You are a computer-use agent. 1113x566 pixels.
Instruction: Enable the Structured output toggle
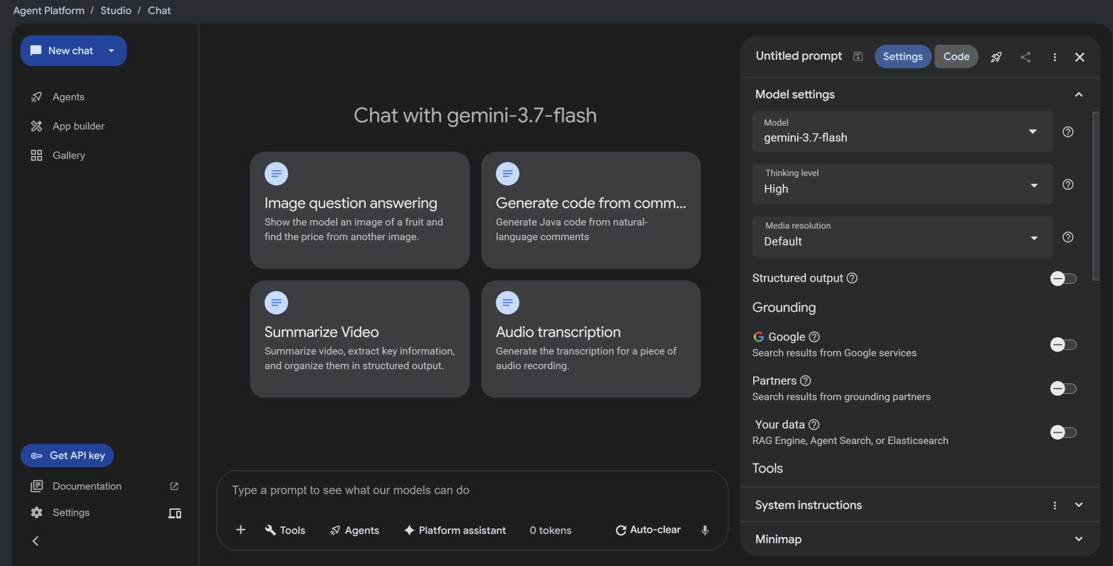pos(1063,279)
